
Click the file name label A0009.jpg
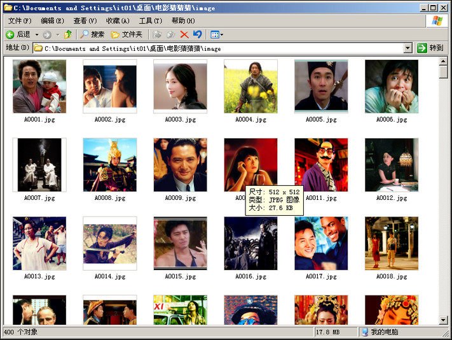pos(180,198)
